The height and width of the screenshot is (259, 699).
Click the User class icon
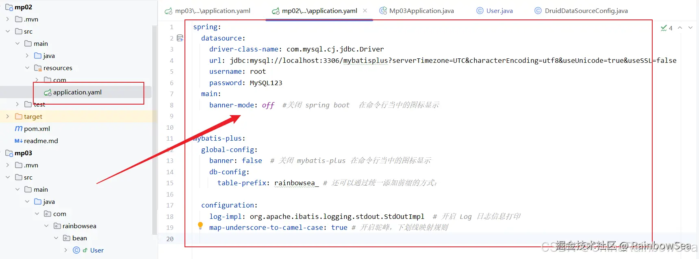[x=76, y=250]
